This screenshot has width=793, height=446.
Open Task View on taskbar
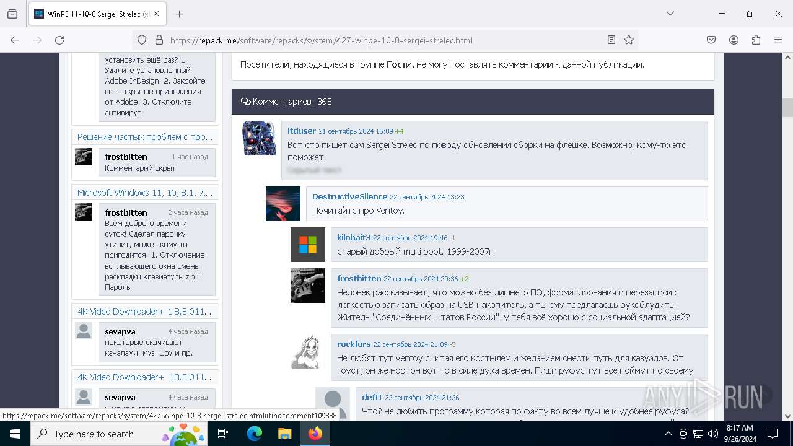click(224, 434)
